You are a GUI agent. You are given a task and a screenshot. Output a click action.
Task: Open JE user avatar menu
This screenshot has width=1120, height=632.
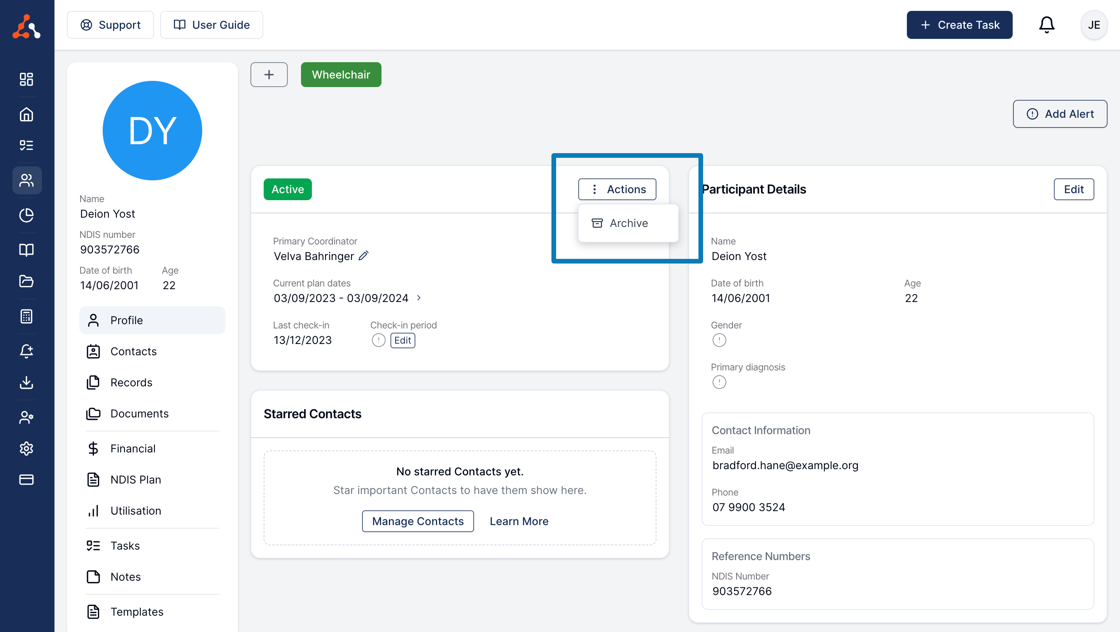click(1094, 25)
